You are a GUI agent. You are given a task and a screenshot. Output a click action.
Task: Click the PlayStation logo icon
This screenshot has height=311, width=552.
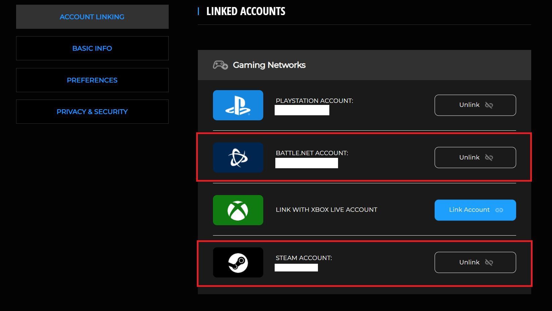(238, 105)
